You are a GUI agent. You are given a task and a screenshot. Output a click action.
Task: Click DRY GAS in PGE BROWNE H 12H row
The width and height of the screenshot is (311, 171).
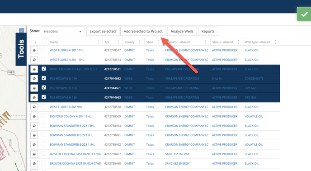[x=250, y=98]
